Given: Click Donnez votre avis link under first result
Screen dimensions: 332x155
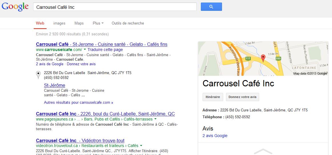Looking at the screenshot, I should point(81,64).
